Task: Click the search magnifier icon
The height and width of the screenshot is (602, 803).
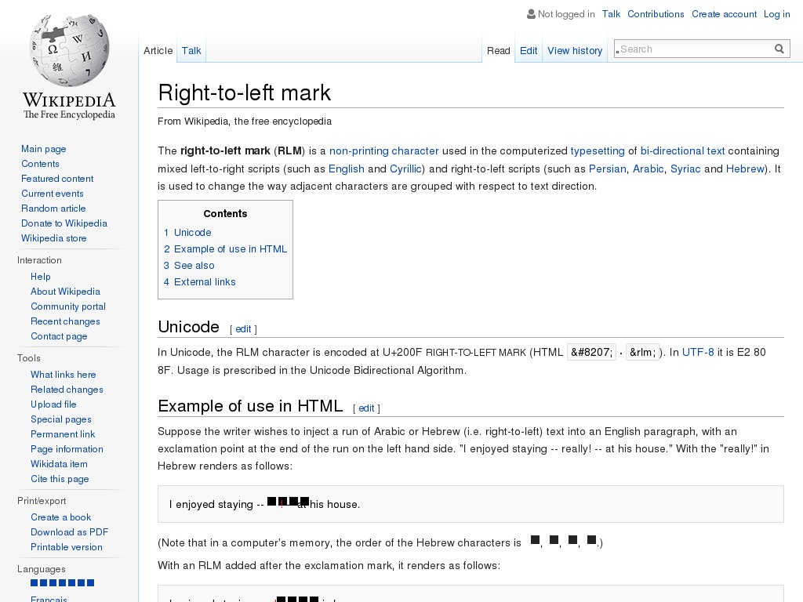Action: [779, 49]
